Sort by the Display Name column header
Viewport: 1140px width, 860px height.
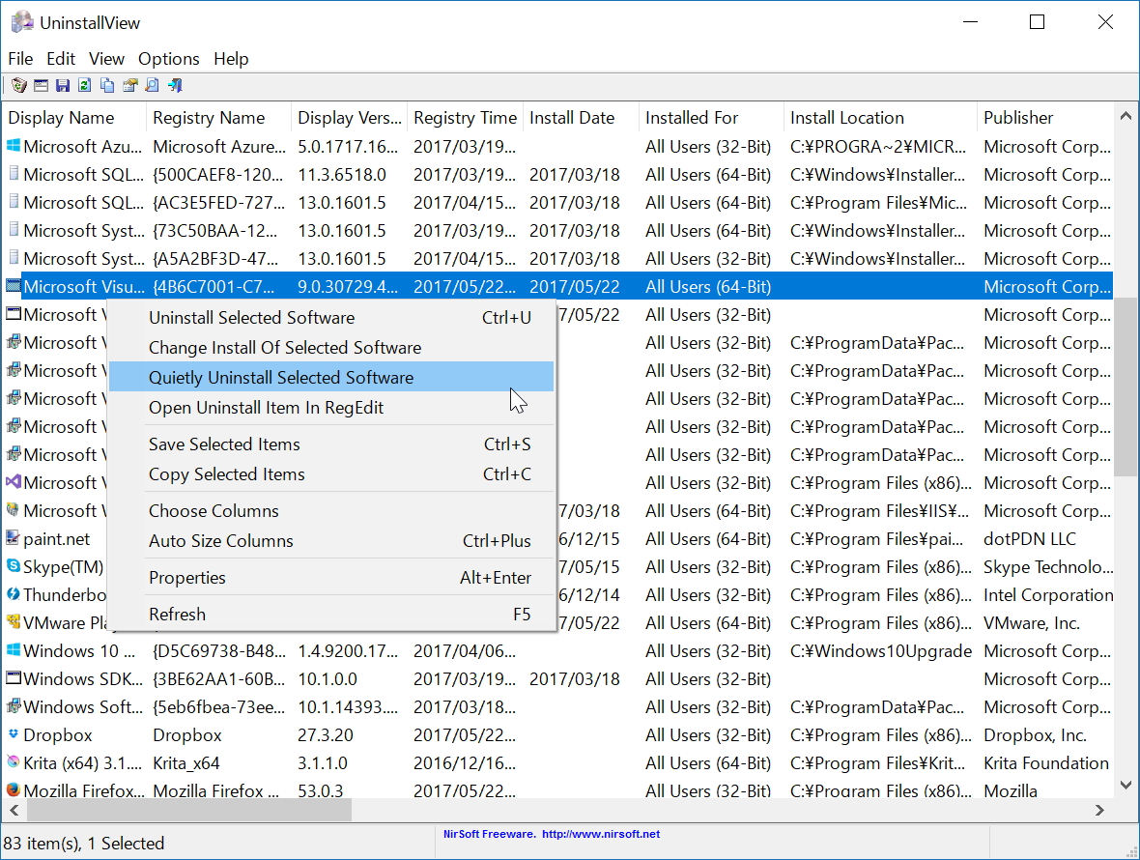[74, 118]
